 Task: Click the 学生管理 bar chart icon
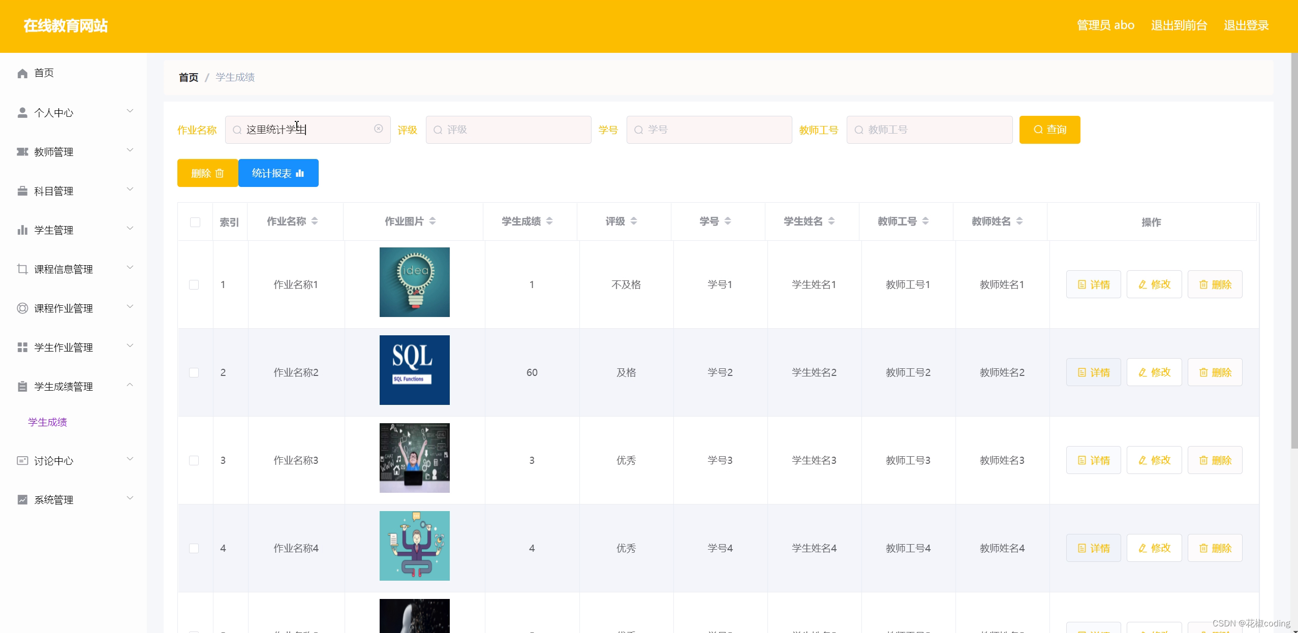pos(22,230)
